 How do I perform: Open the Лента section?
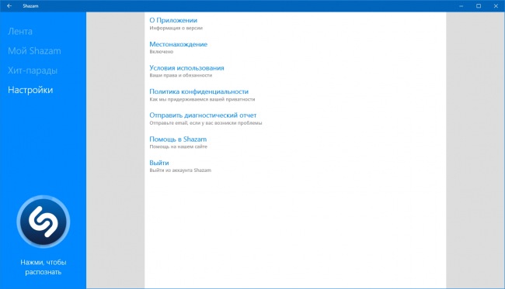coord(20,32)
